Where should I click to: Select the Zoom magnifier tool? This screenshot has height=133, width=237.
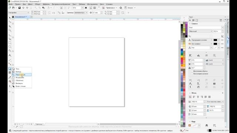(10, 30)
